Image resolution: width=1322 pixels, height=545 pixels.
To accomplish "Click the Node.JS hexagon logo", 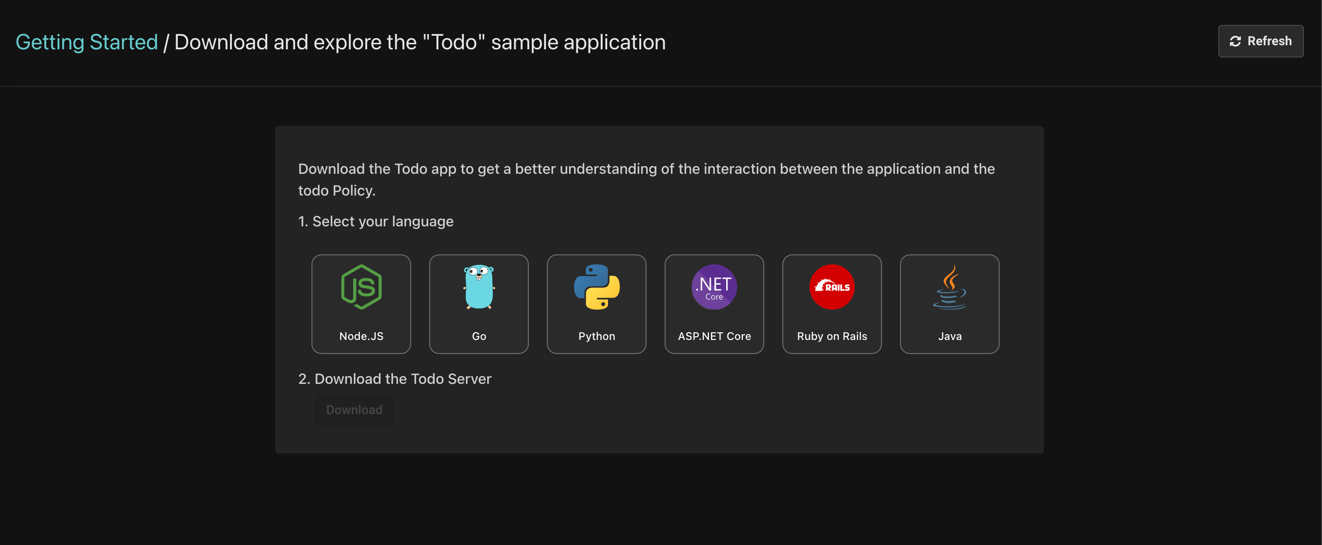I will click(x=361, y=287).
